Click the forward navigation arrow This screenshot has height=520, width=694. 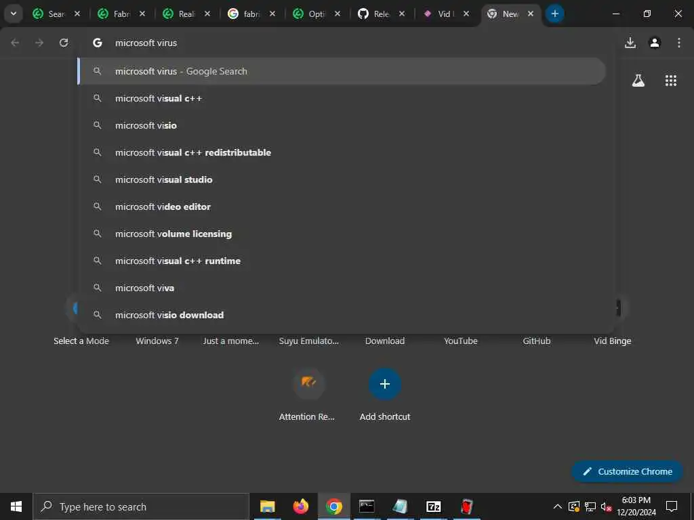[39, 43]
